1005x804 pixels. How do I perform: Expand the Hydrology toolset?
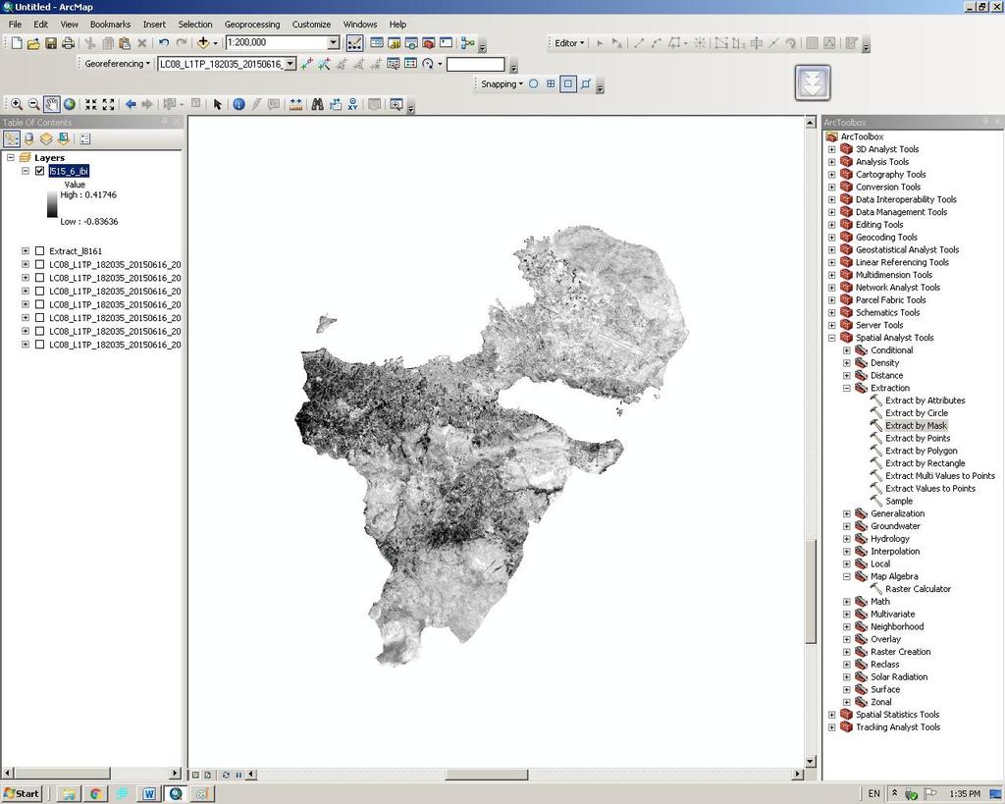pos(847,539)
